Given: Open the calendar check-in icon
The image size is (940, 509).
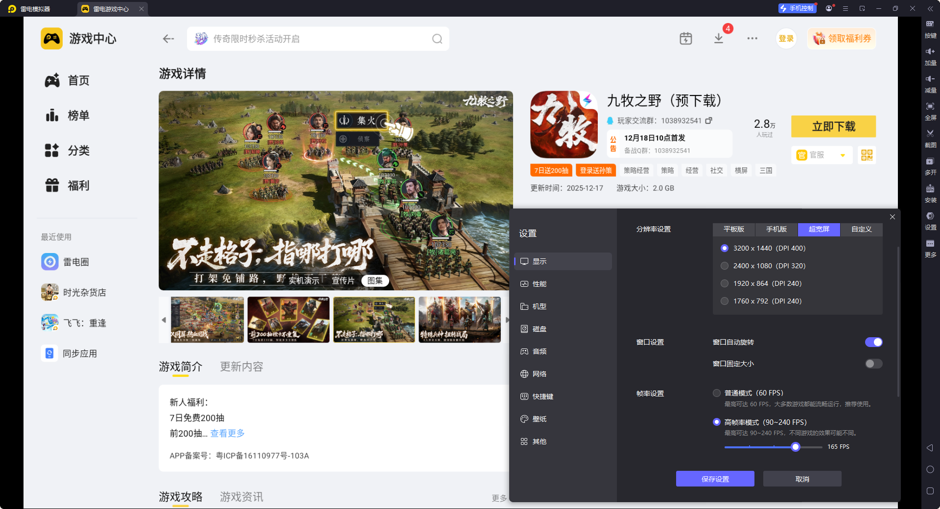Looking at the screenshot, I should 685,38.
